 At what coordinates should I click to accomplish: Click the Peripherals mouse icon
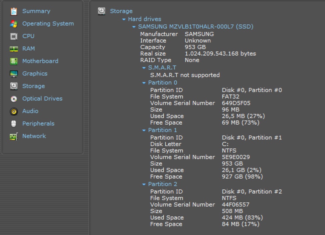[14, 124]
